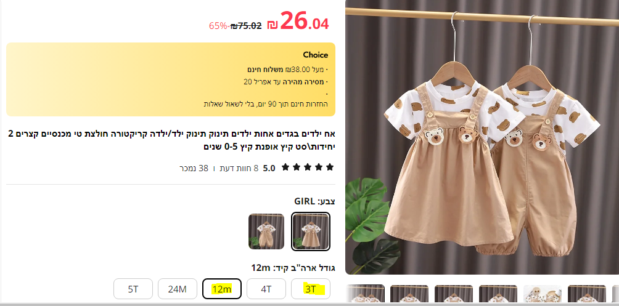This screenshot has width=619, height=306.
Task: Click the 38 sold text
Action: tap(194, 168)
